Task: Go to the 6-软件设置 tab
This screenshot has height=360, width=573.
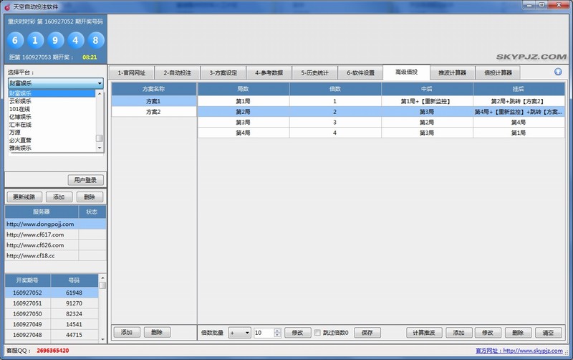Action: tap(360, 72)
